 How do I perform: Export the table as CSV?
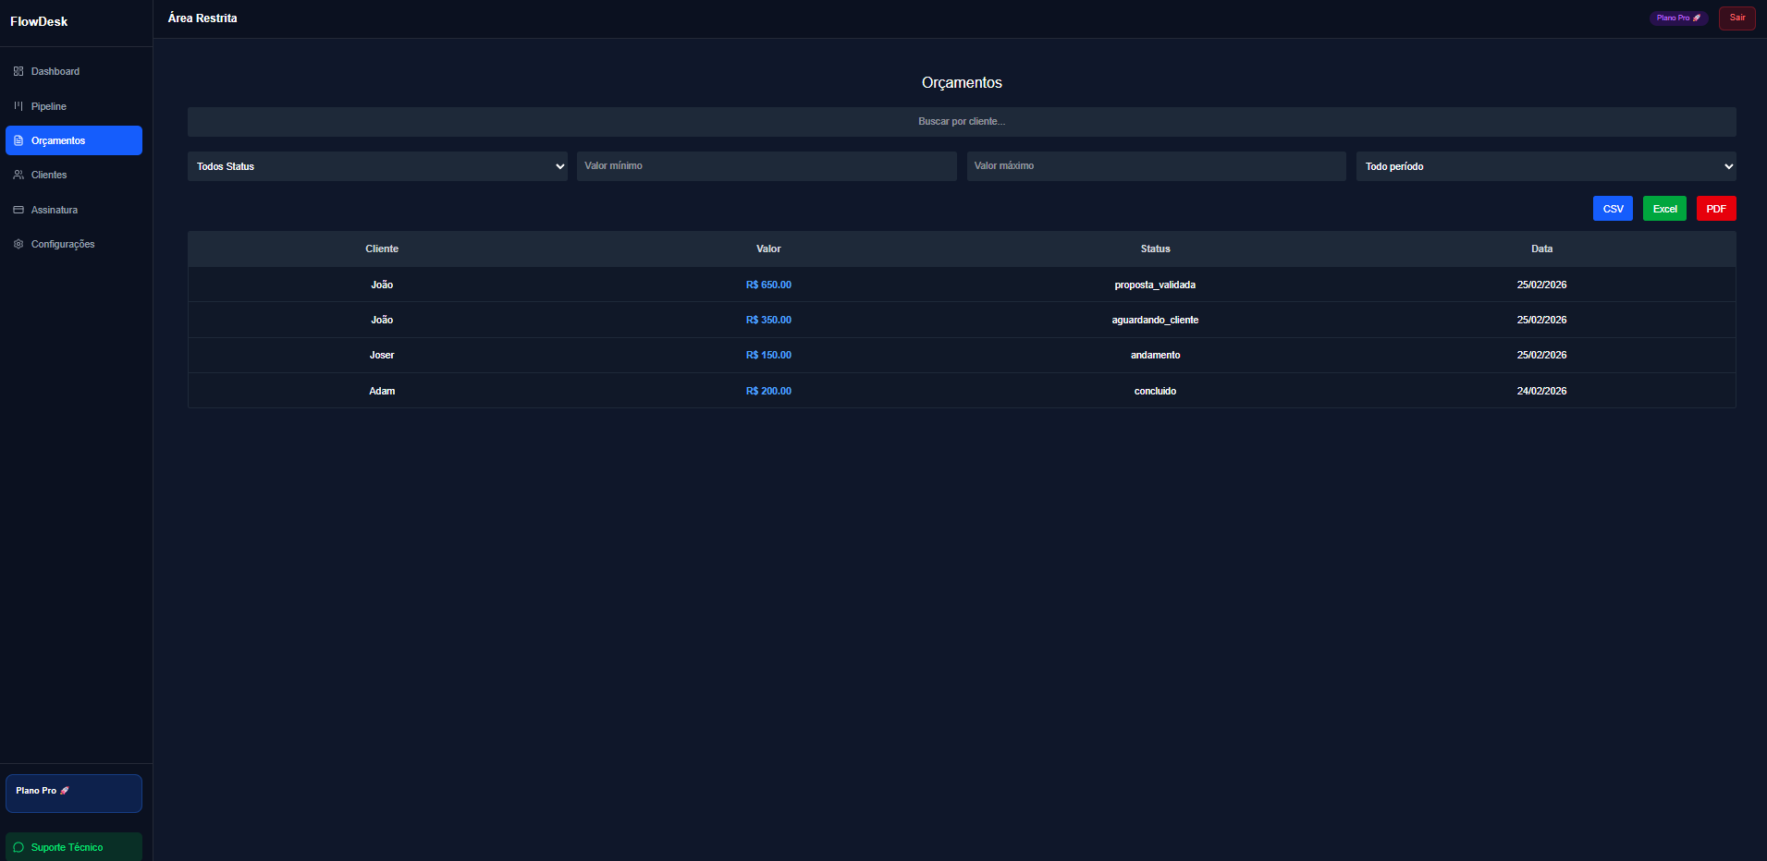click(x=1613, y=209)
